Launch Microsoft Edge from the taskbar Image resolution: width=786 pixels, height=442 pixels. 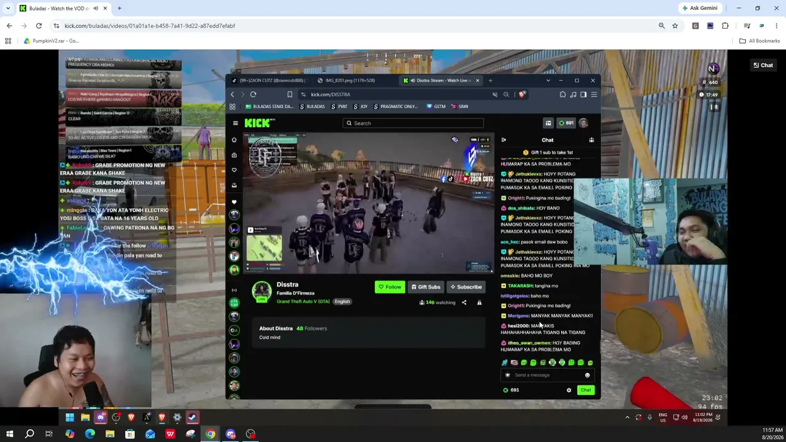[x=90, y=434]
